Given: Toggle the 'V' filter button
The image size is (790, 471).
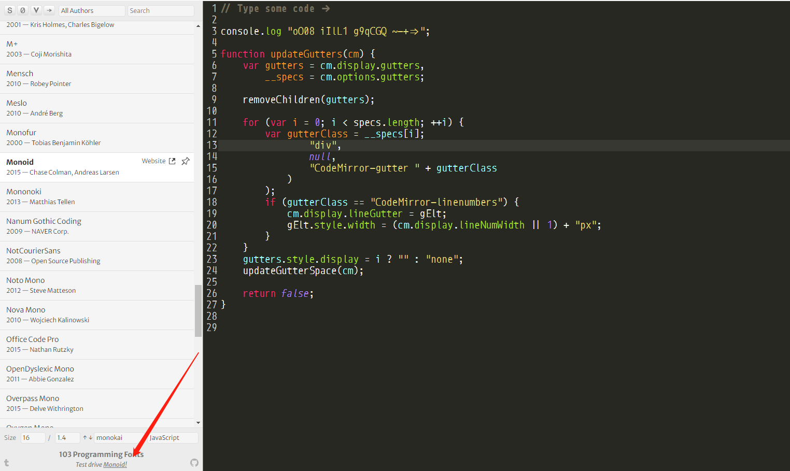Looking at the screenshot, I should click(x=36, y=10).
